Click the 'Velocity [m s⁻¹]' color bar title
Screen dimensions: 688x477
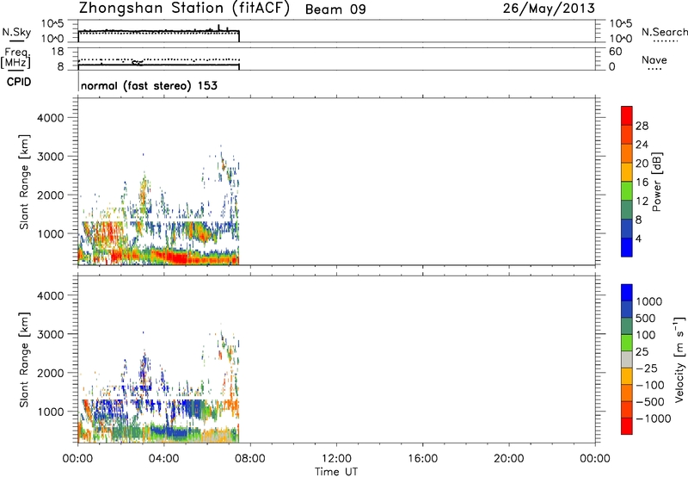679,359
